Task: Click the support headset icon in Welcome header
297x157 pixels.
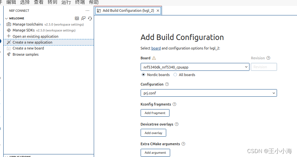Action: 90,18
